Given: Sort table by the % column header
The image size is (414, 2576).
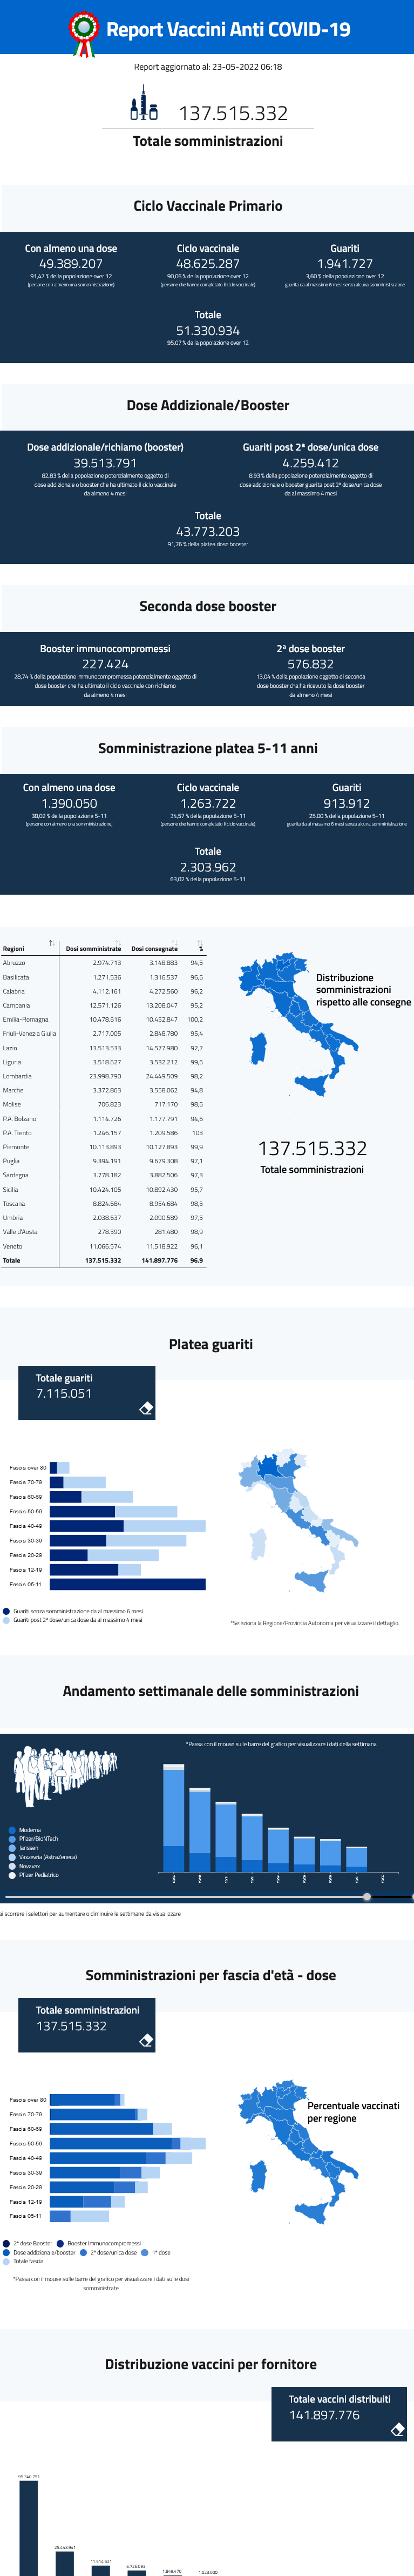Looking at the screenshot, I should point(200,948).
